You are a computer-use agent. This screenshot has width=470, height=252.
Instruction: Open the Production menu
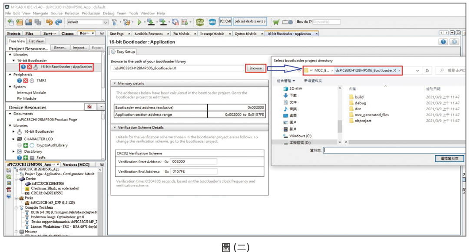[90, 13]
